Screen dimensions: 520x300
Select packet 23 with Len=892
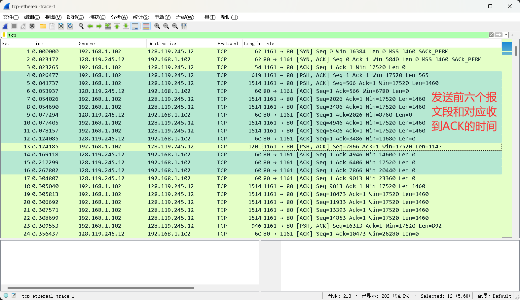(251, 226)
